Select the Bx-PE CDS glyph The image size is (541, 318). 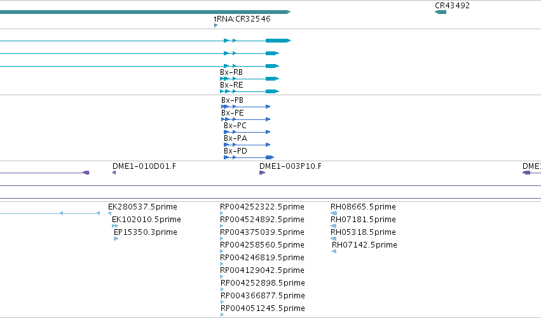point(245,119)
